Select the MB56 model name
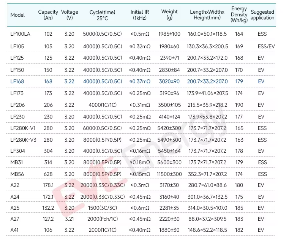The image size is (289, 239). point(17,174)
